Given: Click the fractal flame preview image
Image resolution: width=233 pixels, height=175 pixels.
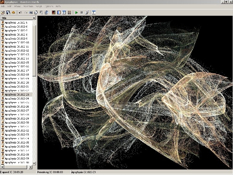Looking at the screenshot, I should (135, 92).
